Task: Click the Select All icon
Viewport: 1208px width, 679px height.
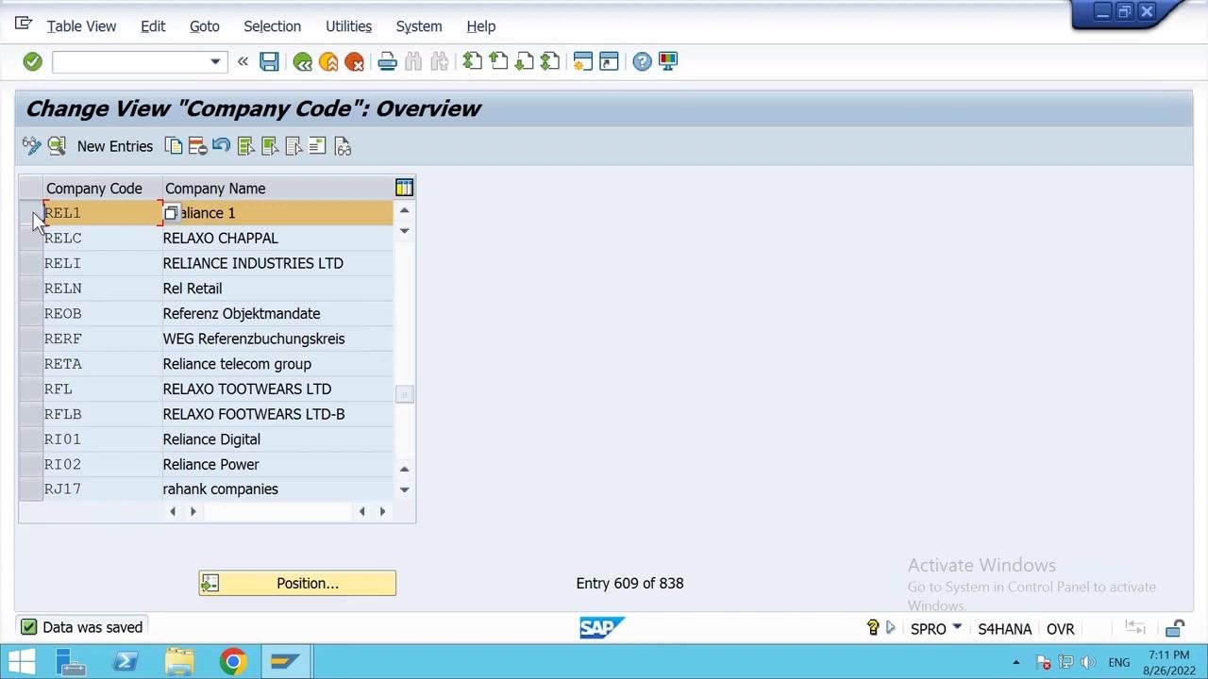Action: tap(245, 146)
